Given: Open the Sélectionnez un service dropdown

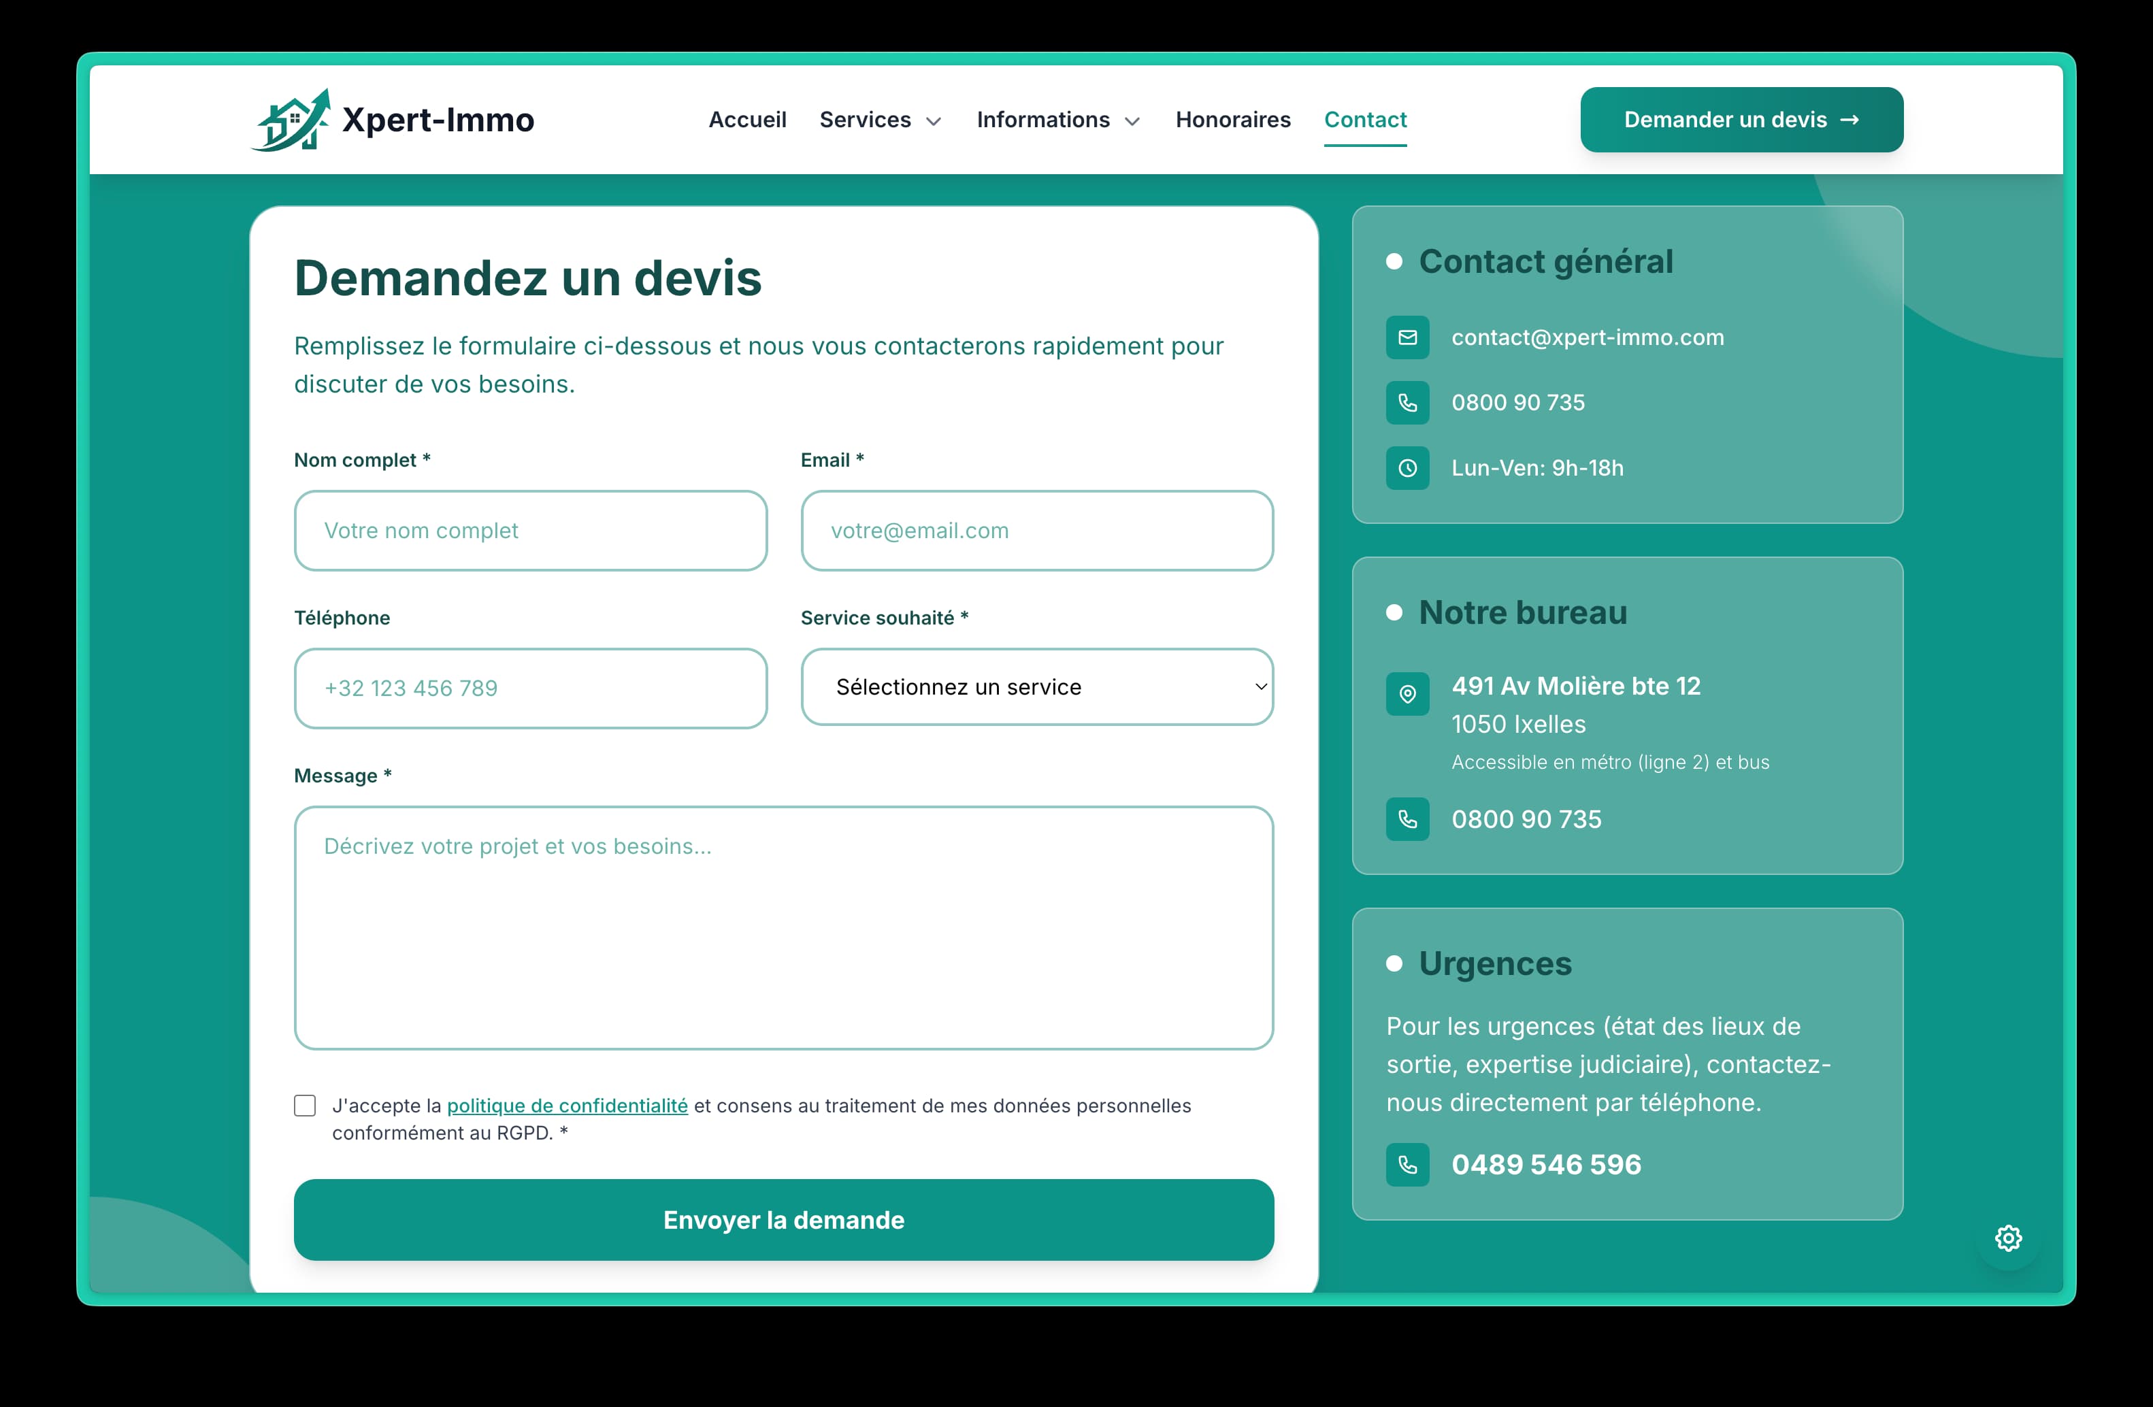Looking at the screenshot, I should tap(1037, 687).
